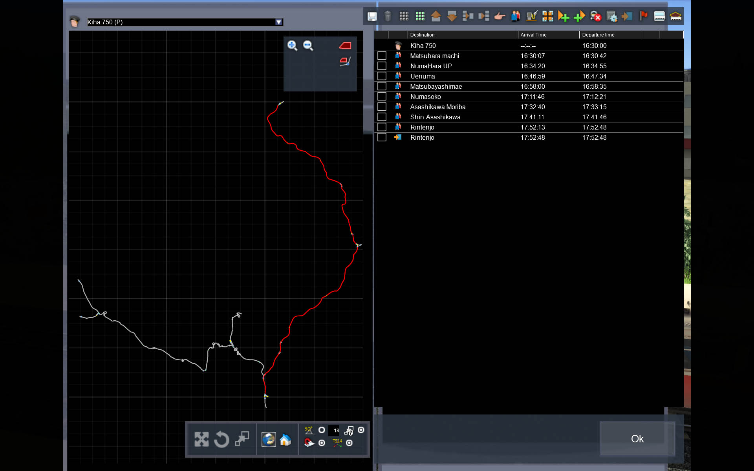Select the Uenuma timetable row
The height and width of the screenshot is (471, 754).
tap(423, 76)
